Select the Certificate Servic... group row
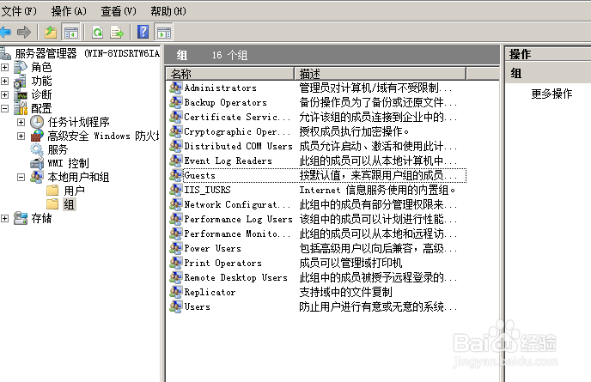Viewport: 591px width, 382px height. click(x=317, y=117)
